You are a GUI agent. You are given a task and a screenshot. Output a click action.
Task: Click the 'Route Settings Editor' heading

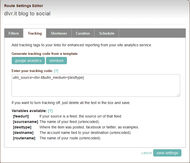click(24, 6)
